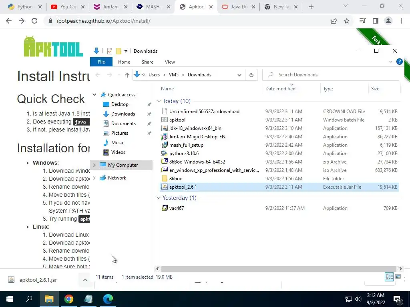Click the Explorer help question mark icon
410x307 pixels.
point(399,62)
